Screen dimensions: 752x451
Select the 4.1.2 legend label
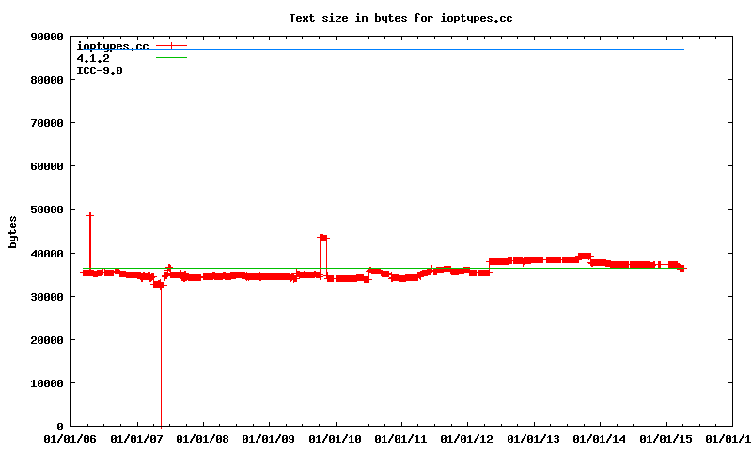(93, 58)
